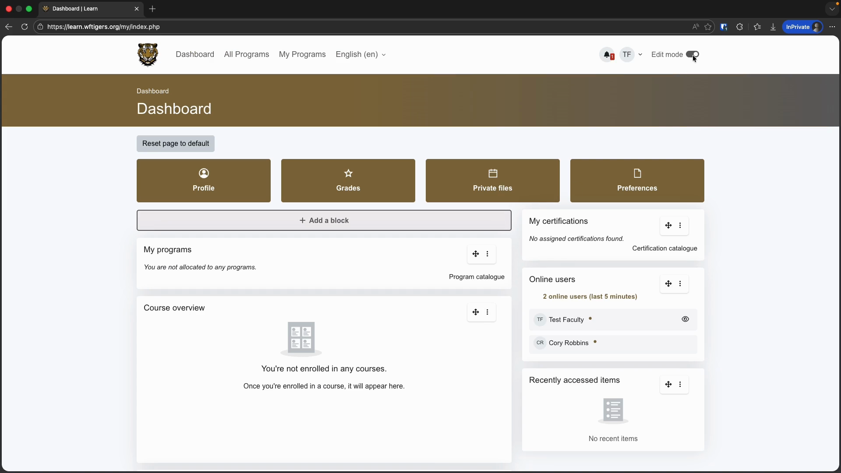Click move icon on Online users block
The height and width of the screenshot is (473, 841).
coord(668,284)
